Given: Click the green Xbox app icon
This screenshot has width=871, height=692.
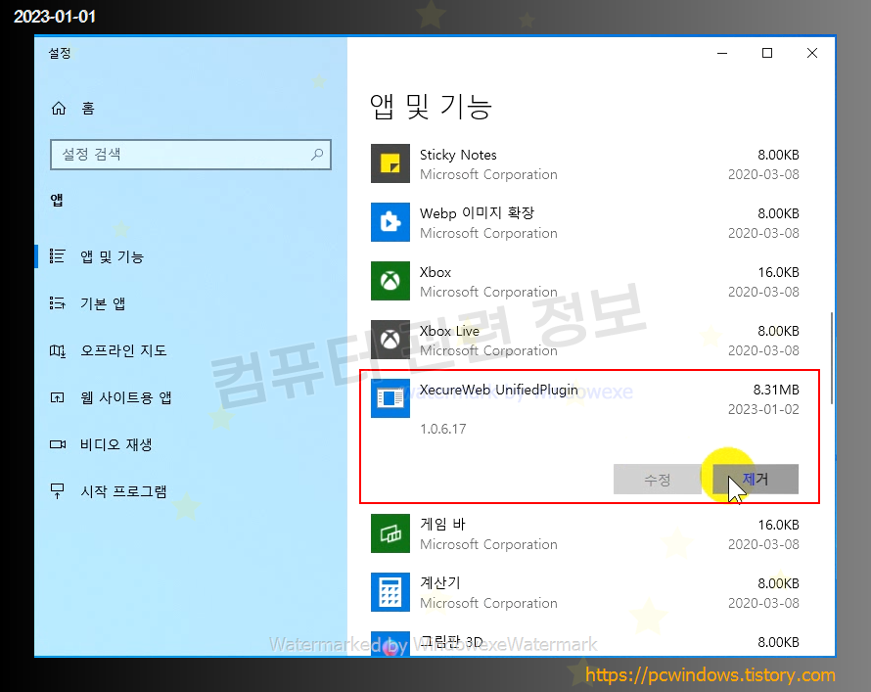Looking at the screenshot, I should pyautogui.click(x=390, y=281).
